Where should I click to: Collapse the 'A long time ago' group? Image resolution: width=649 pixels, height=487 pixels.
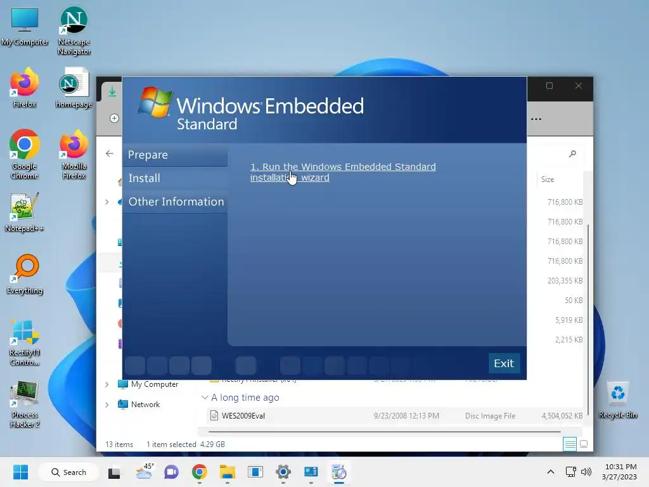pyautogui.click(x=205, y=398)
